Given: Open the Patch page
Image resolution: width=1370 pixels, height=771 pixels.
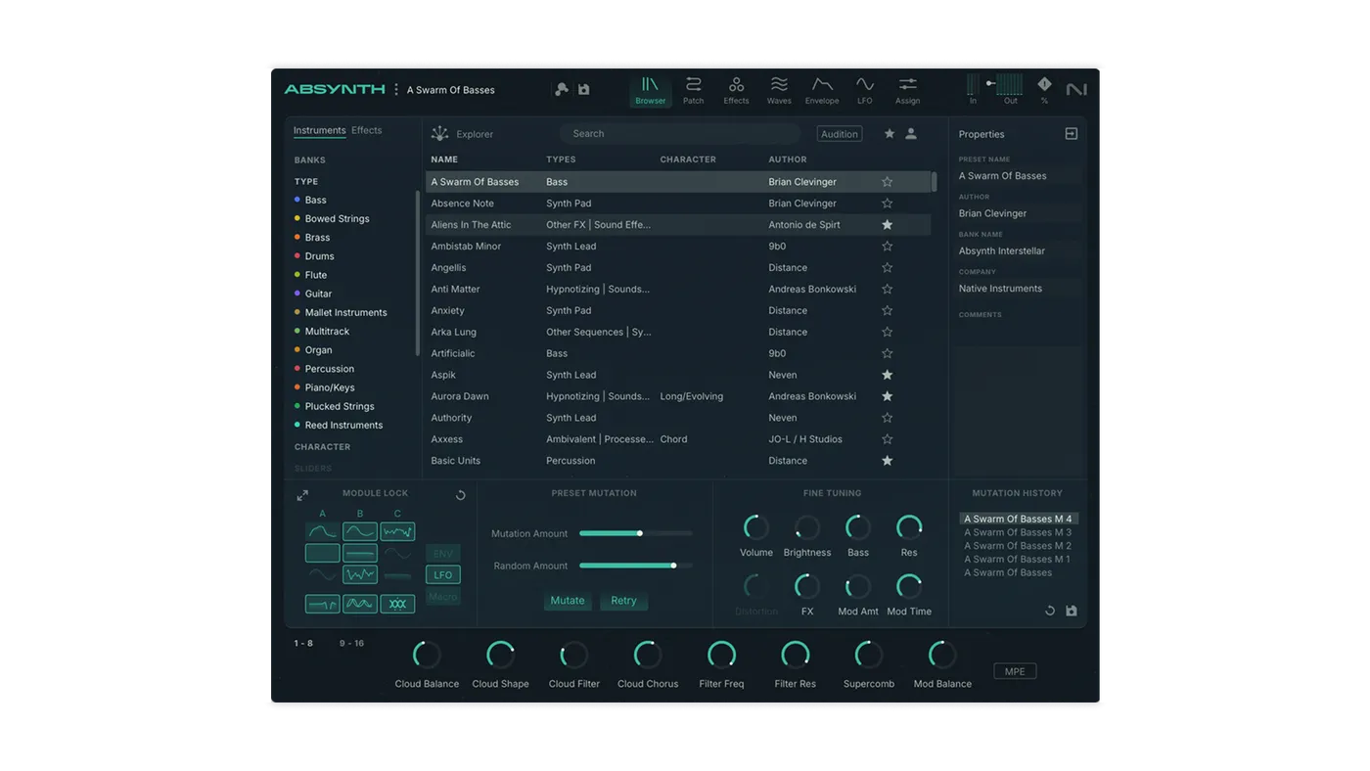Looking at the screenshot, I should (x=693, y=90).
